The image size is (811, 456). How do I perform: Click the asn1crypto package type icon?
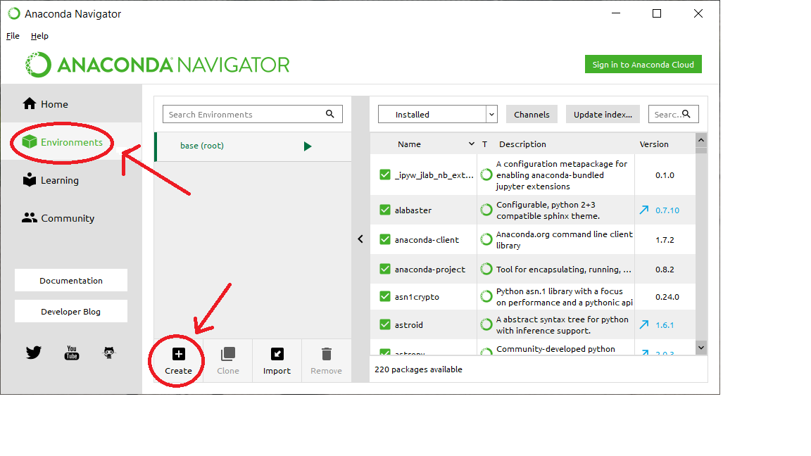pos(486,297)
